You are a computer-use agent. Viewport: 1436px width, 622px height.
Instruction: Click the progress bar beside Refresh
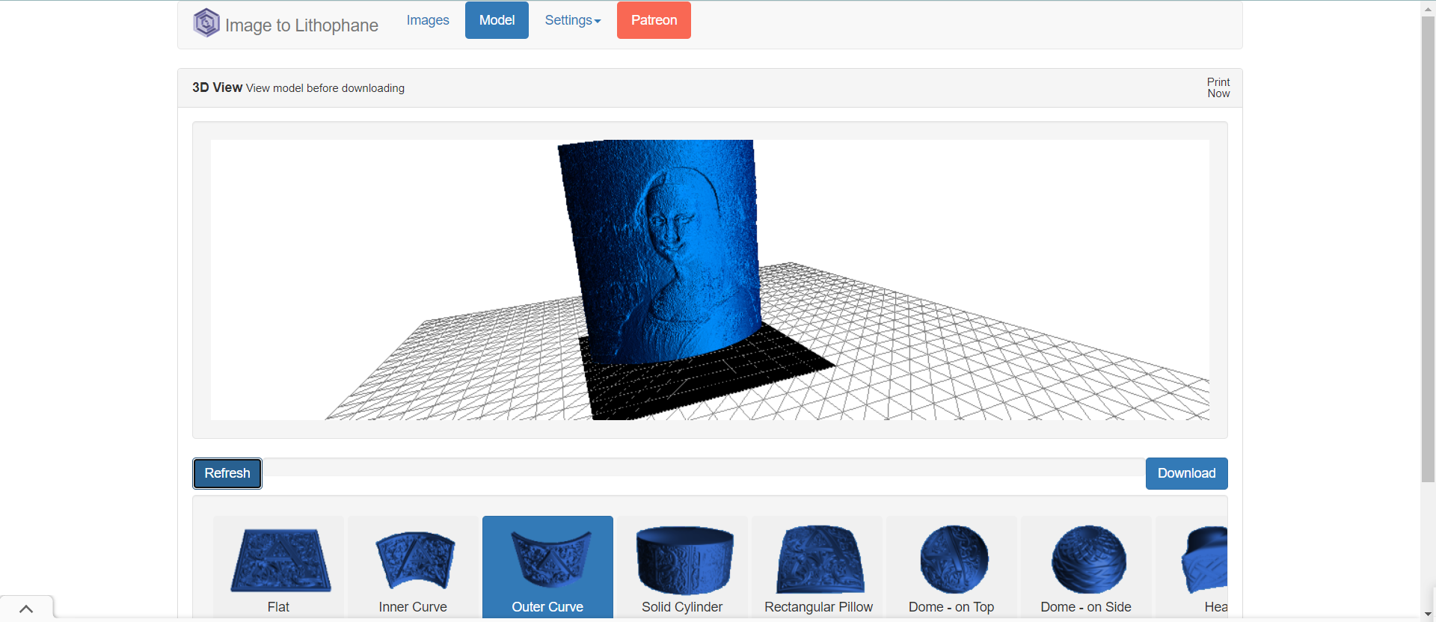point(704,467)
